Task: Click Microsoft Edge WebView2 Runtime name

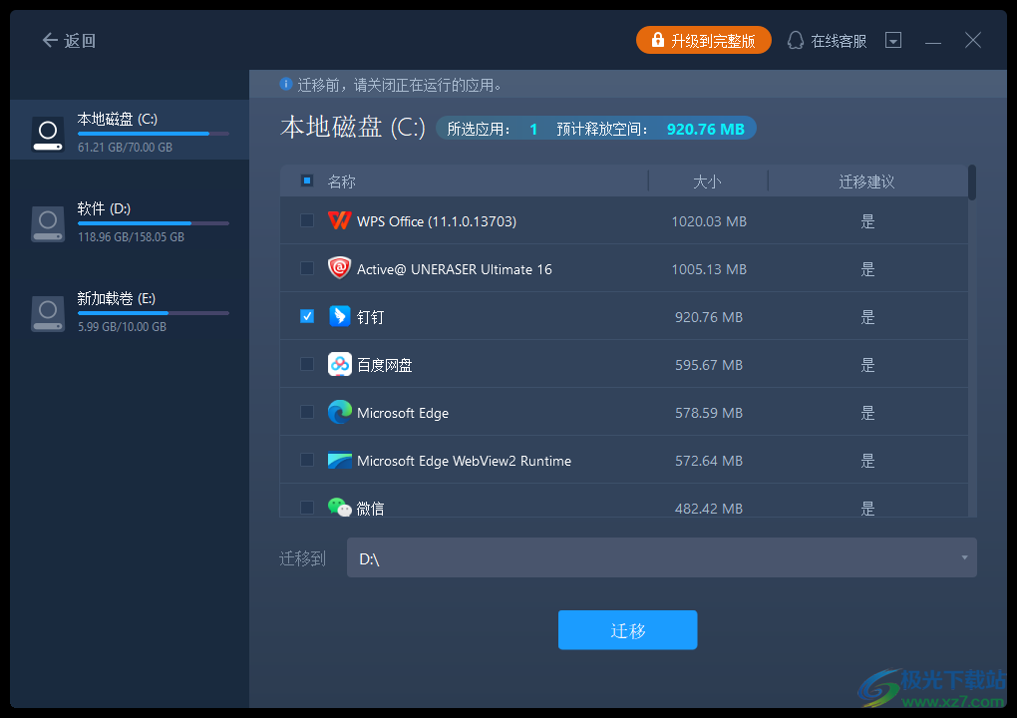Action: (x=464, y=461)
